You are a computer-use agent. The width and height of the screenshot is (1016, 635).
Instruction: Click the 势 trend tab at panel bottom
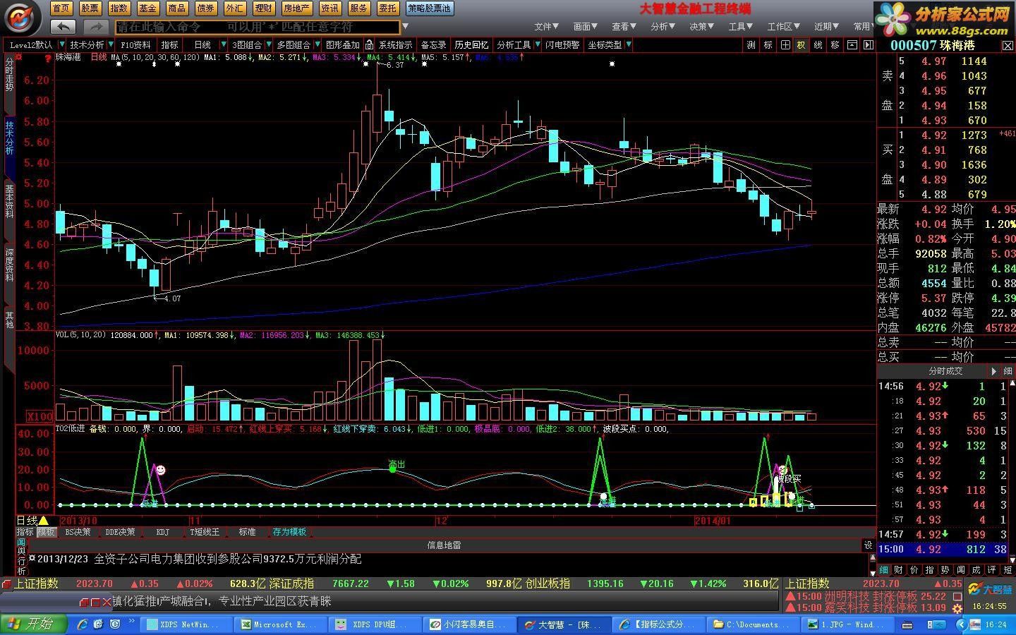945,569
